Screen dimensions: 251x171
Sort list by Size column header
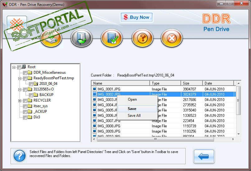192,83
